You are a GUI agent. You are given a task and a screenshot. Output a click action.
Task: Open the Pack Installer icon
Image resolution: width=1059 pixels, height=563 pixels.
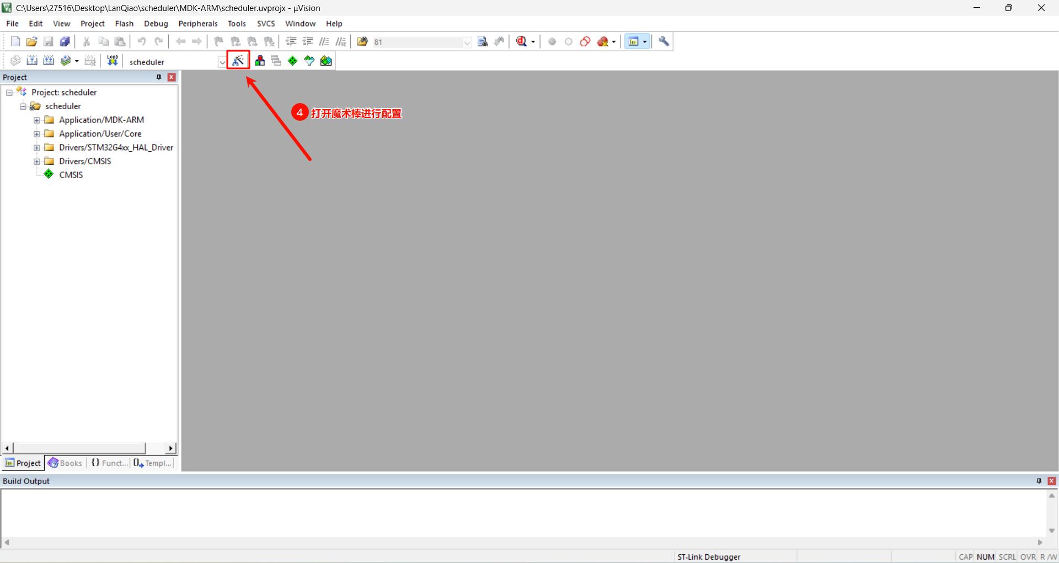tap(326, 61)
